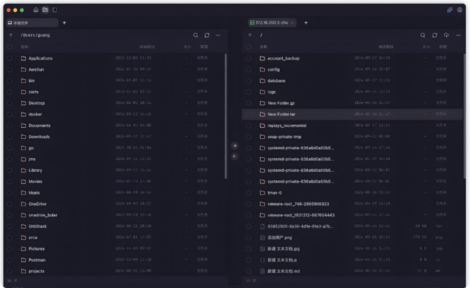Select the onedrive_buler folder row

(115, 215)
